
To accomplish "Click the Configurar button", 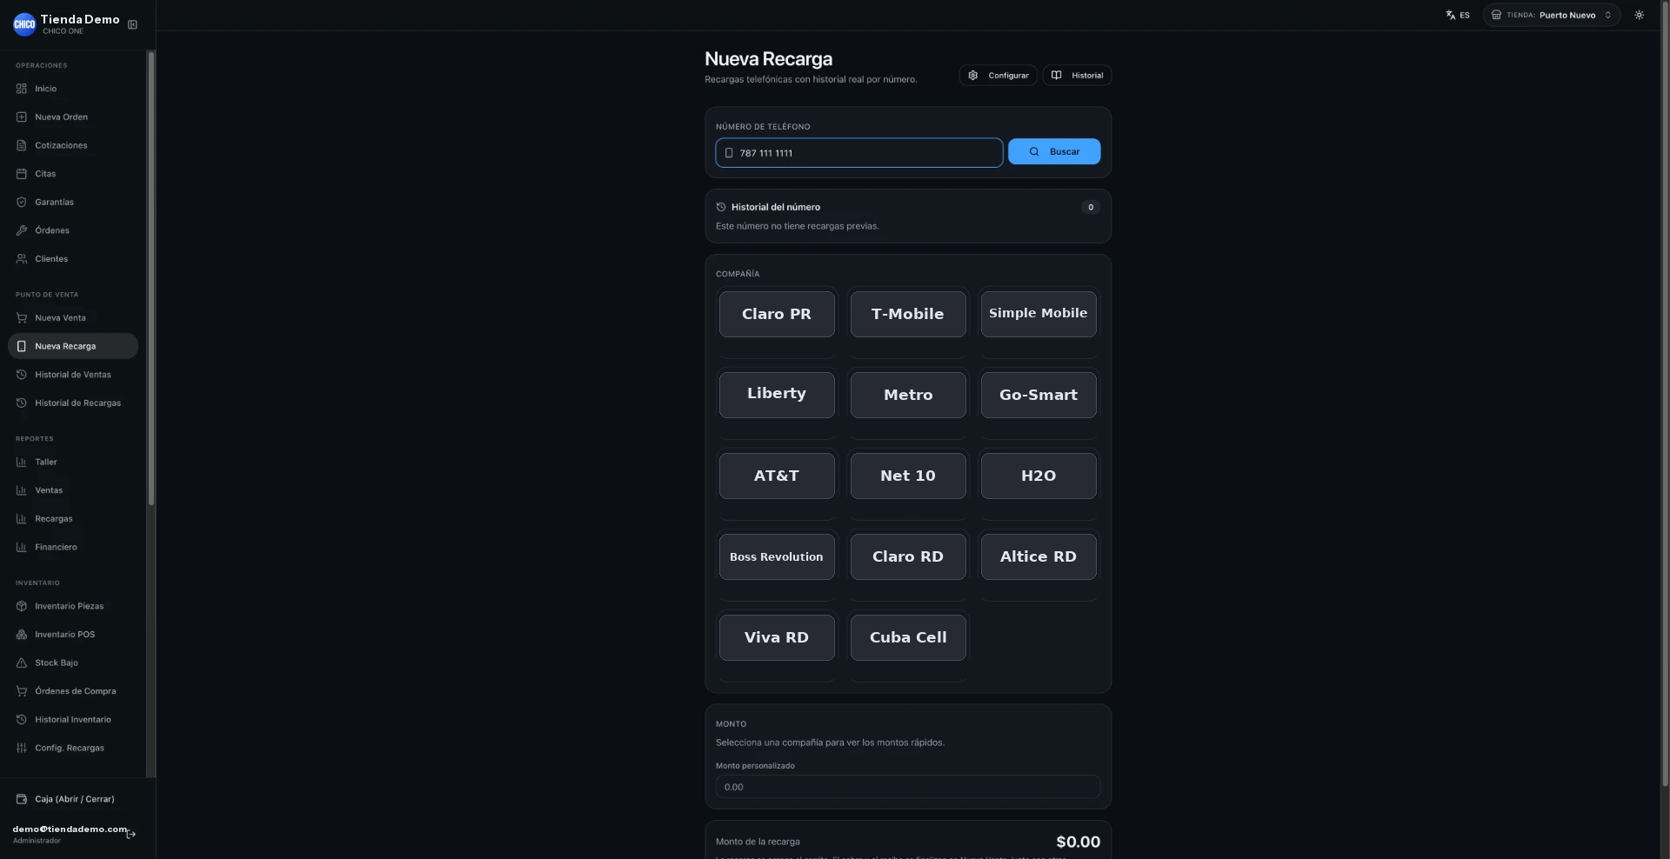I will 999,76.
